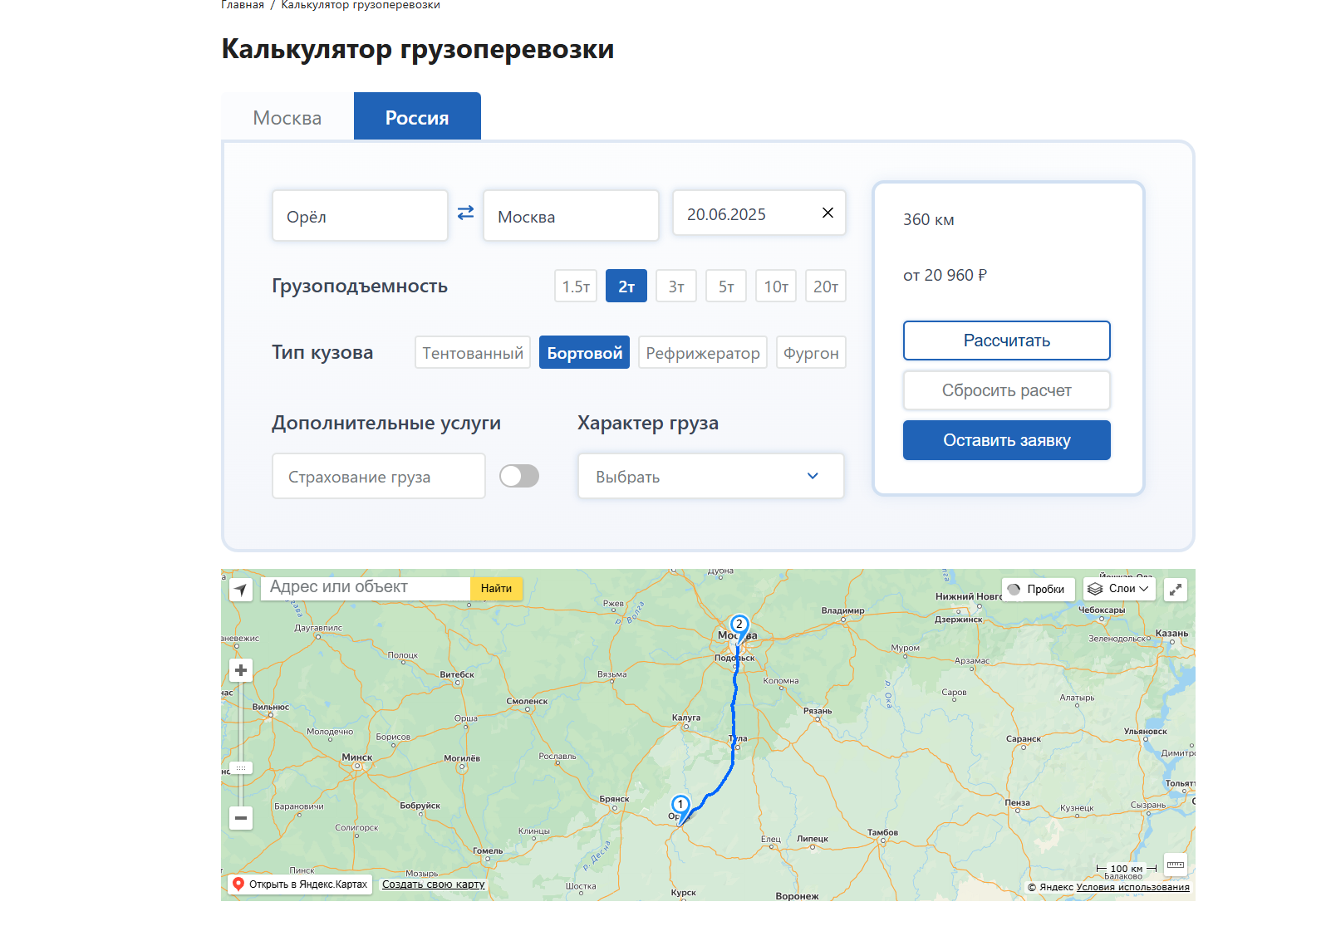Switch to the Москва tab
The height and width of the screenshot is (931, 1326).
coord(287,118)
